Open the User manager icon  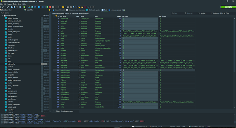point(29,7)
